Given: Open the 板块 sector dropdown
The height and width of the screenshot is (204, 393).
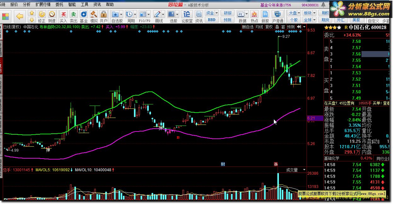Looking at the screenshot, I should coord(309,13).
